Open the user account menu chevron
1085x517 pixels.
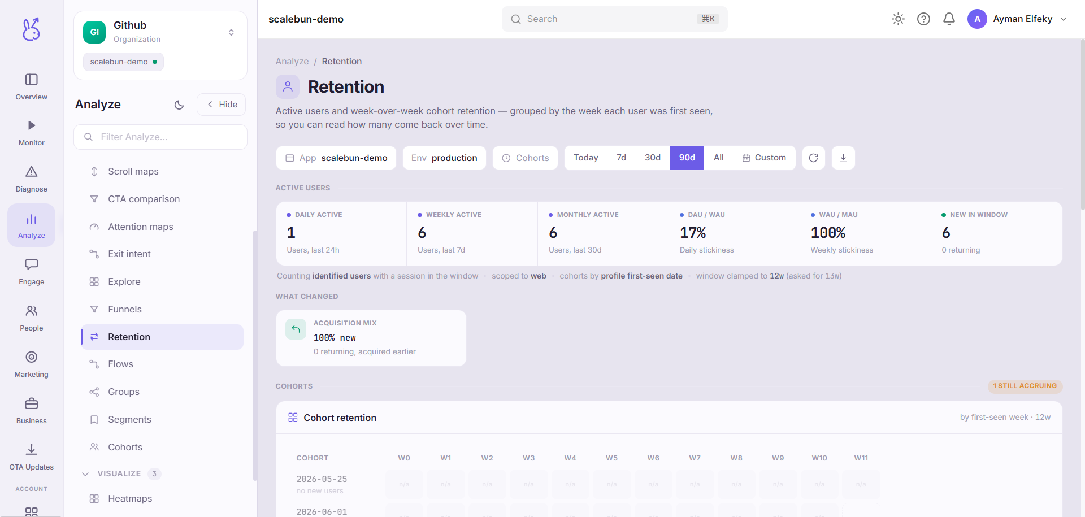coord(1064,19)
